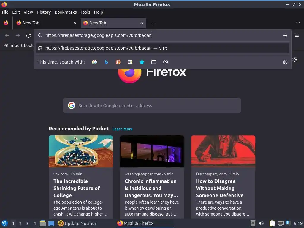Open the Edit menu
The width and height of the screenshot is (304, 228).
coord(16,12)
